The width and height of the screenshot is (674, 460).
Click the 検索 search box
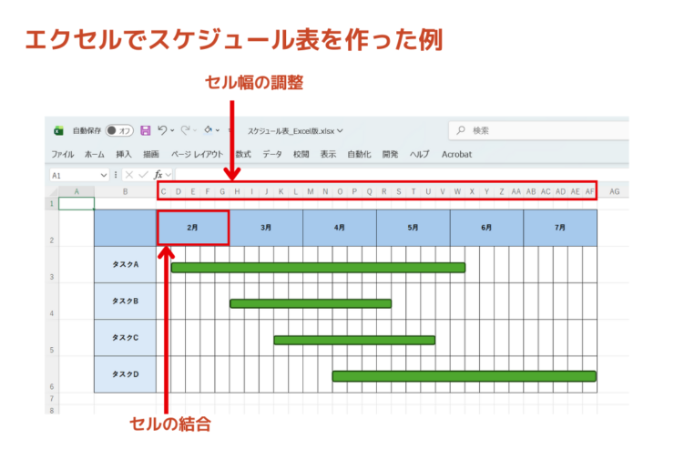(x=539, y=130)
